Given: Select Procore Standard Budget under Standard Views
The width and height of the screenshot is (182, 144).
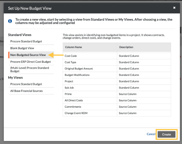Looking at the screenshot, I should coord(31,41).
